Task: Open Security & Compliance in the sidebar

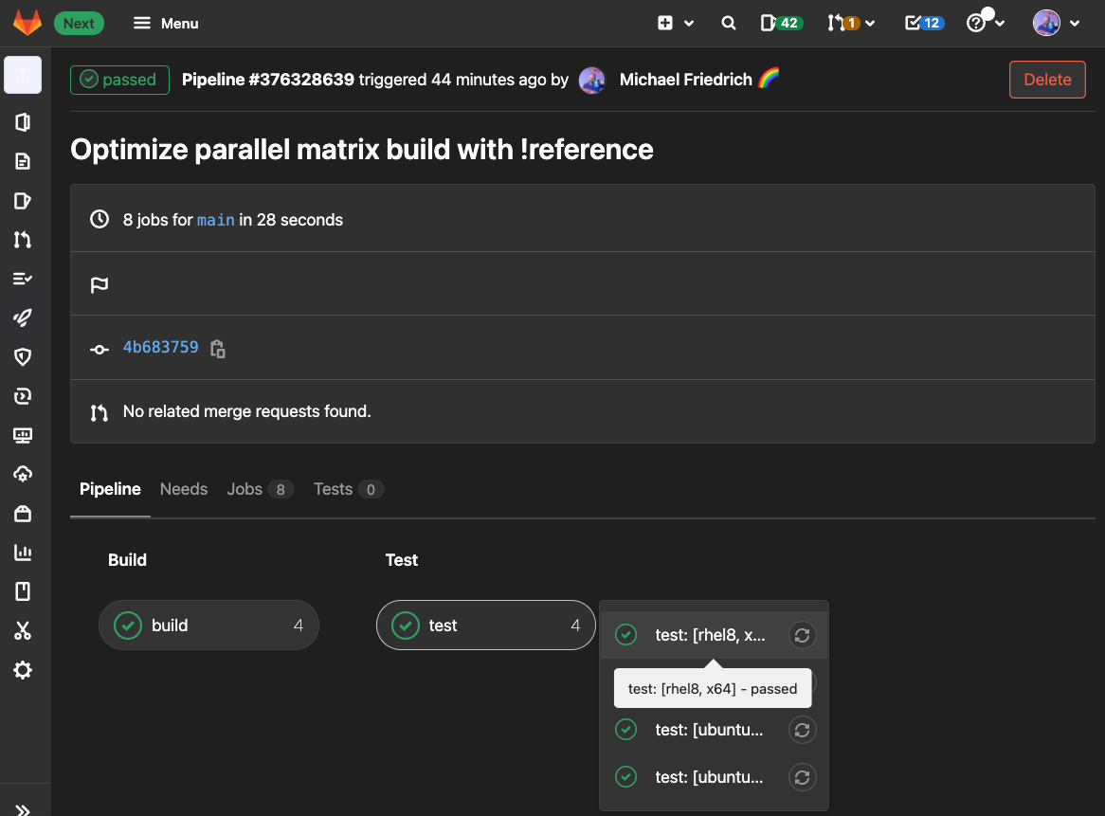Action: (x=24, y=356)
